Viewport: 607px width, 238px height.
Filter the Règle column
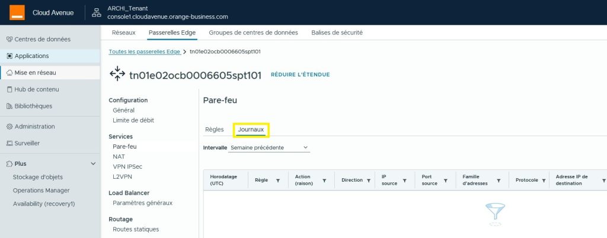pos(277,181)
